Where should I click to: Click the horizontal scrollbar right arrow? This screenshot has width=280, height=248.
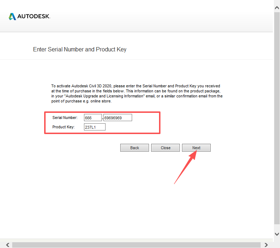pyautogui.click(x=266, y=245)
